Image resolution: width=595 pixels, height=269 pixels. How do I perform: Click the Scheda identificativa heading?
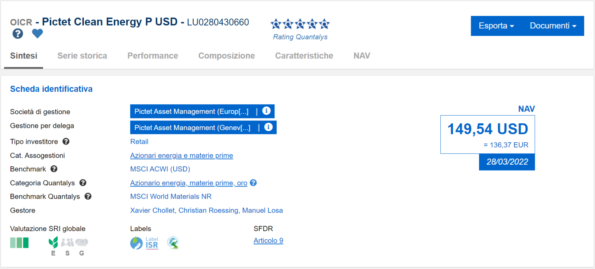point(51,89)
